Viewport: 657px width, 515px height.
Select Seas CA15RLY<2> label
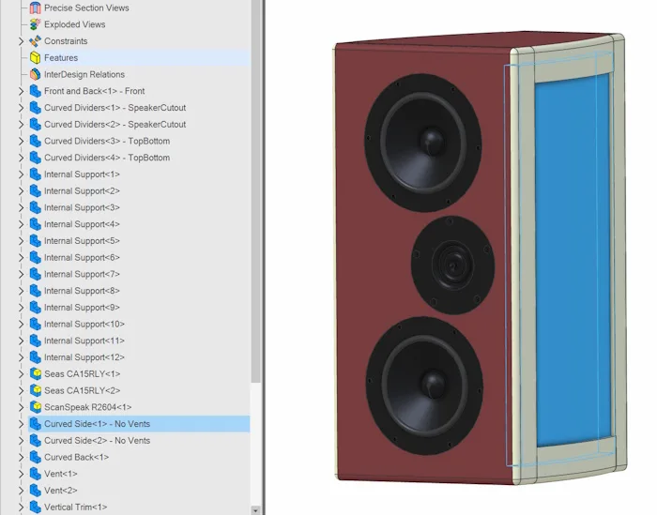83,390
